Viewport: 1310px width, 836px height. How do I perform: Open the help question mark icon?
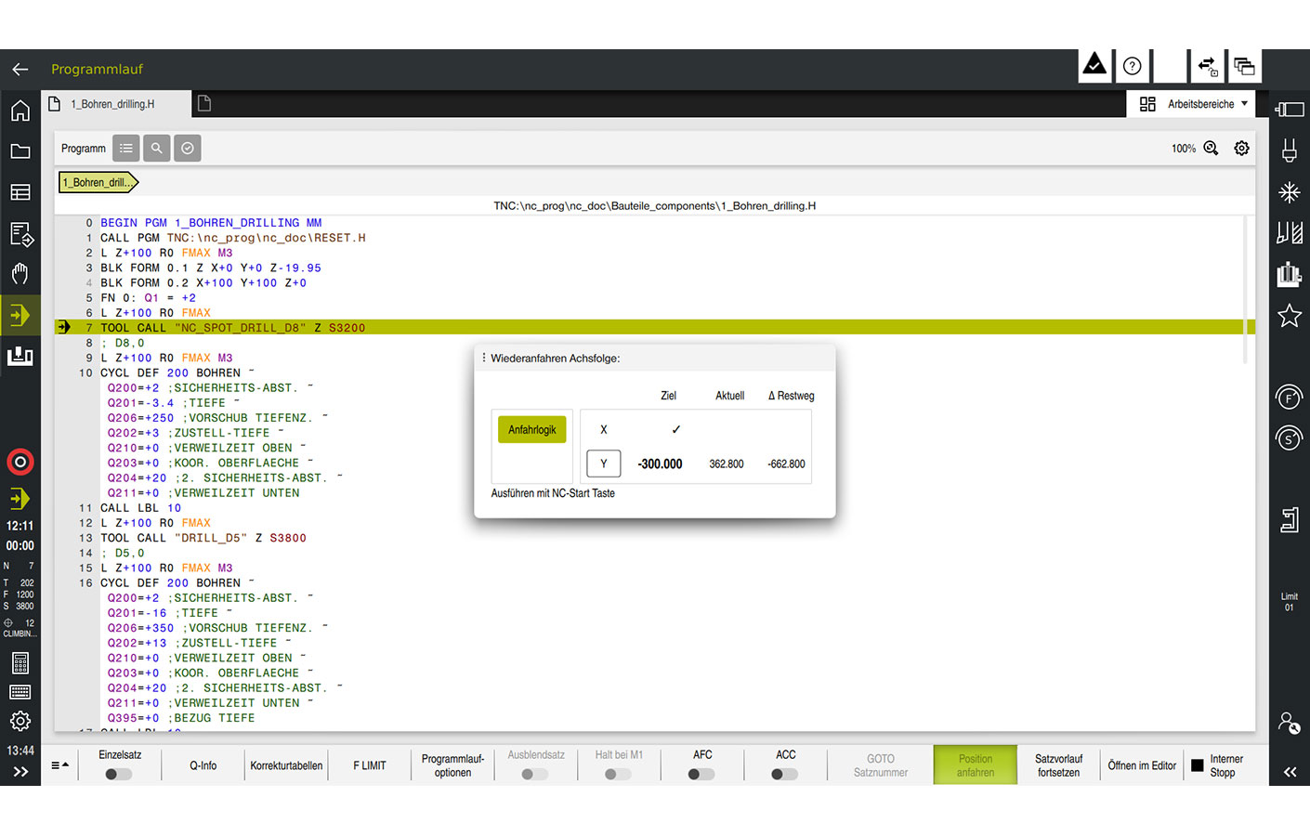tap(1132, 67)
